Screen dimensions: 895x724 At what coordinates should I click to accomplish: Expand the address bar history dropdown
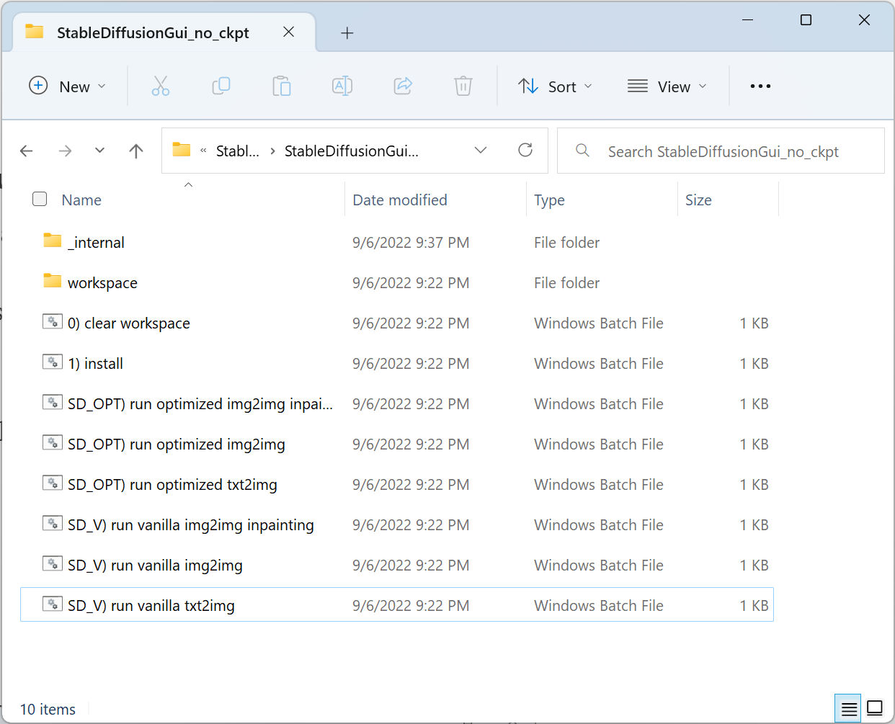pos(481,150)
